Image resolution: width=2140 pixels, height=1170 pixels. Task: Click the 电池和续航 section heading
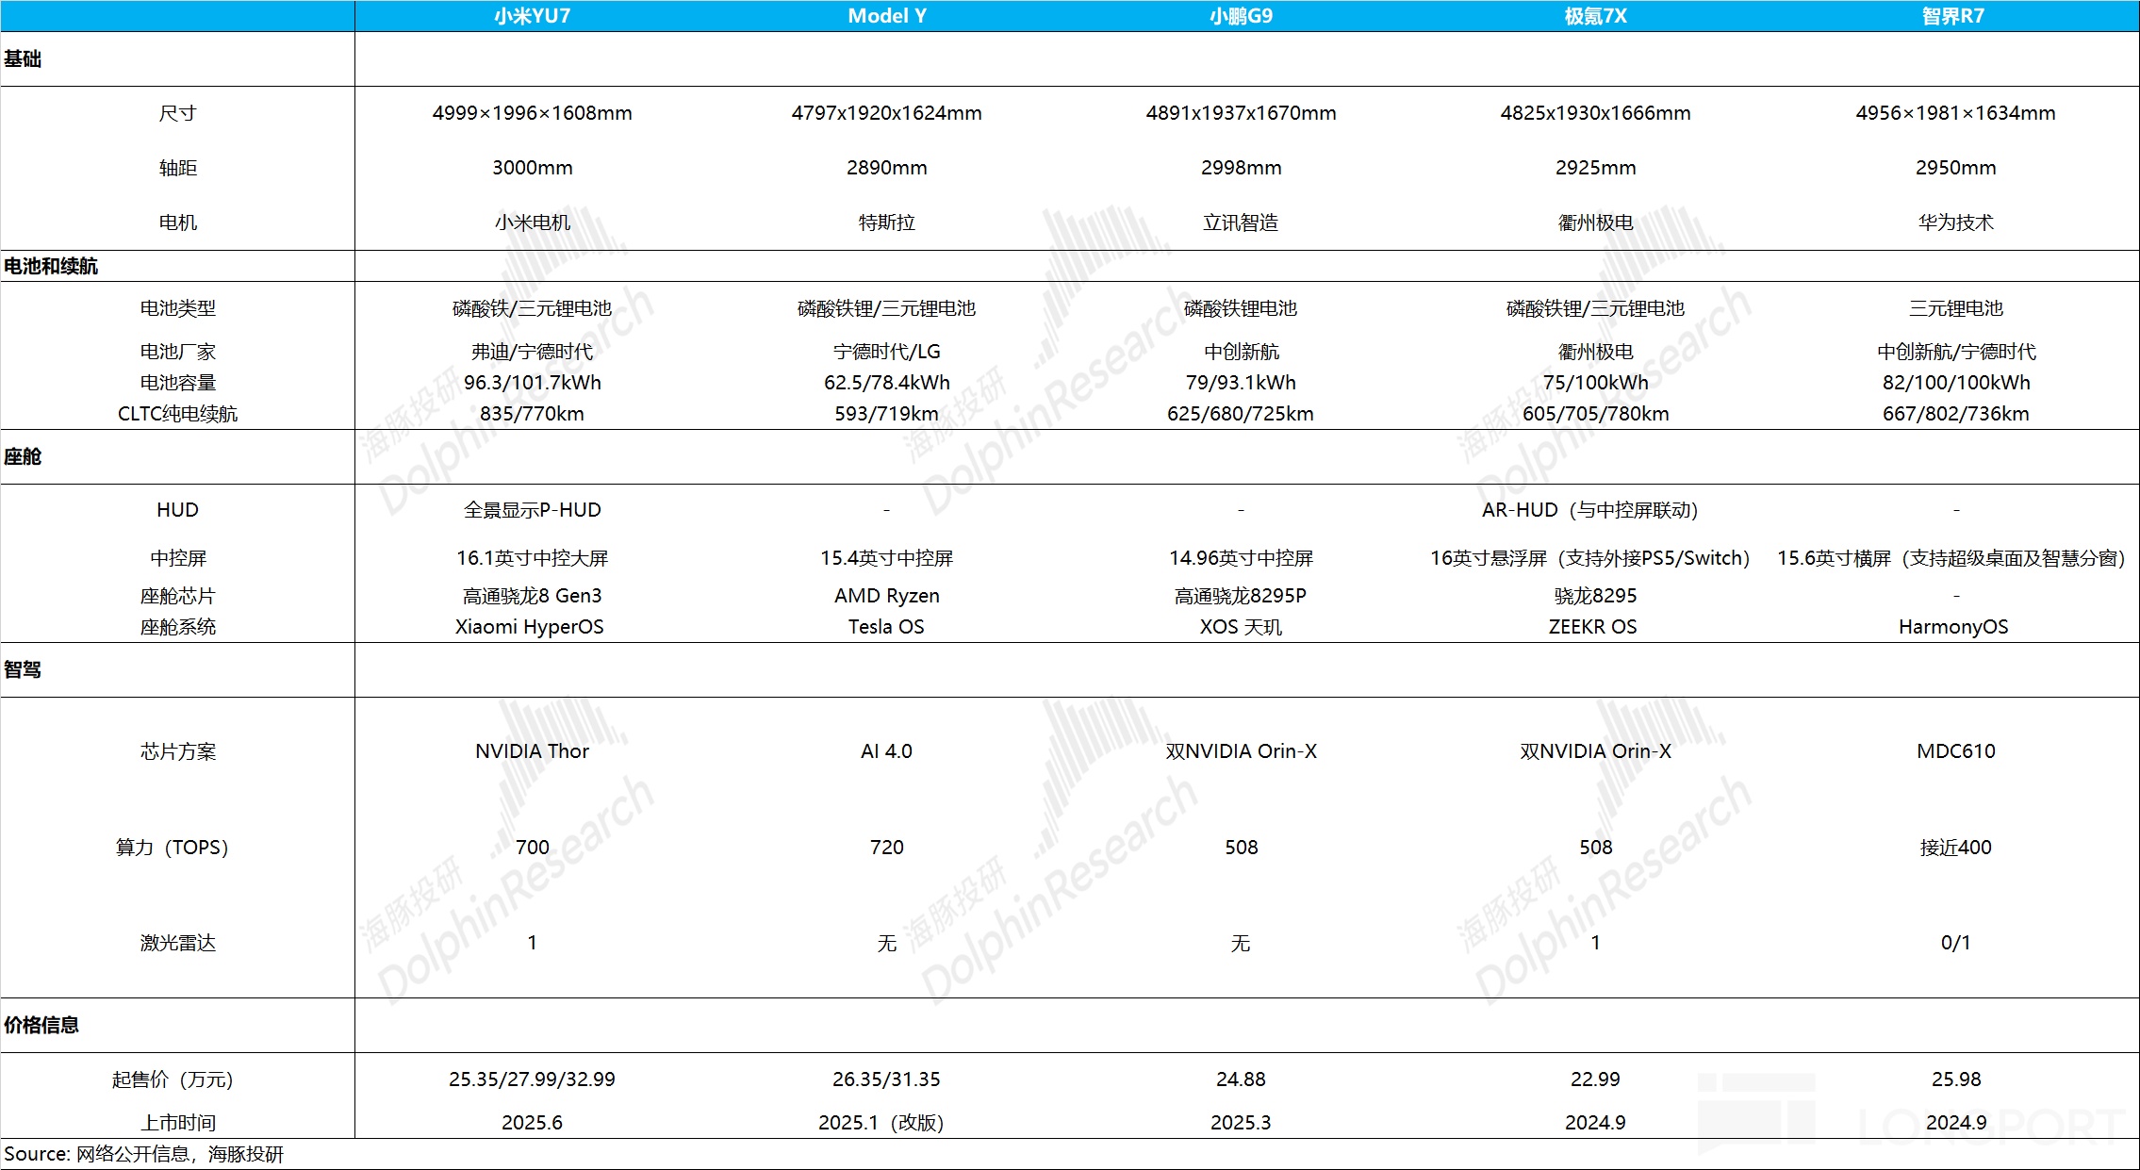click(x=51, y=266)
